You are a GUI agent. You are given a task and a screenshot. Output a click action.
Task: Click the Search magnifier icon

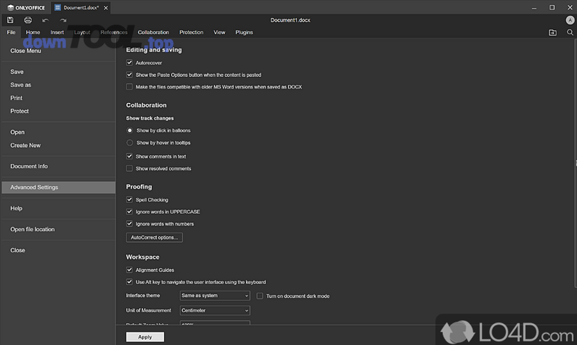(x=570, y=33)
